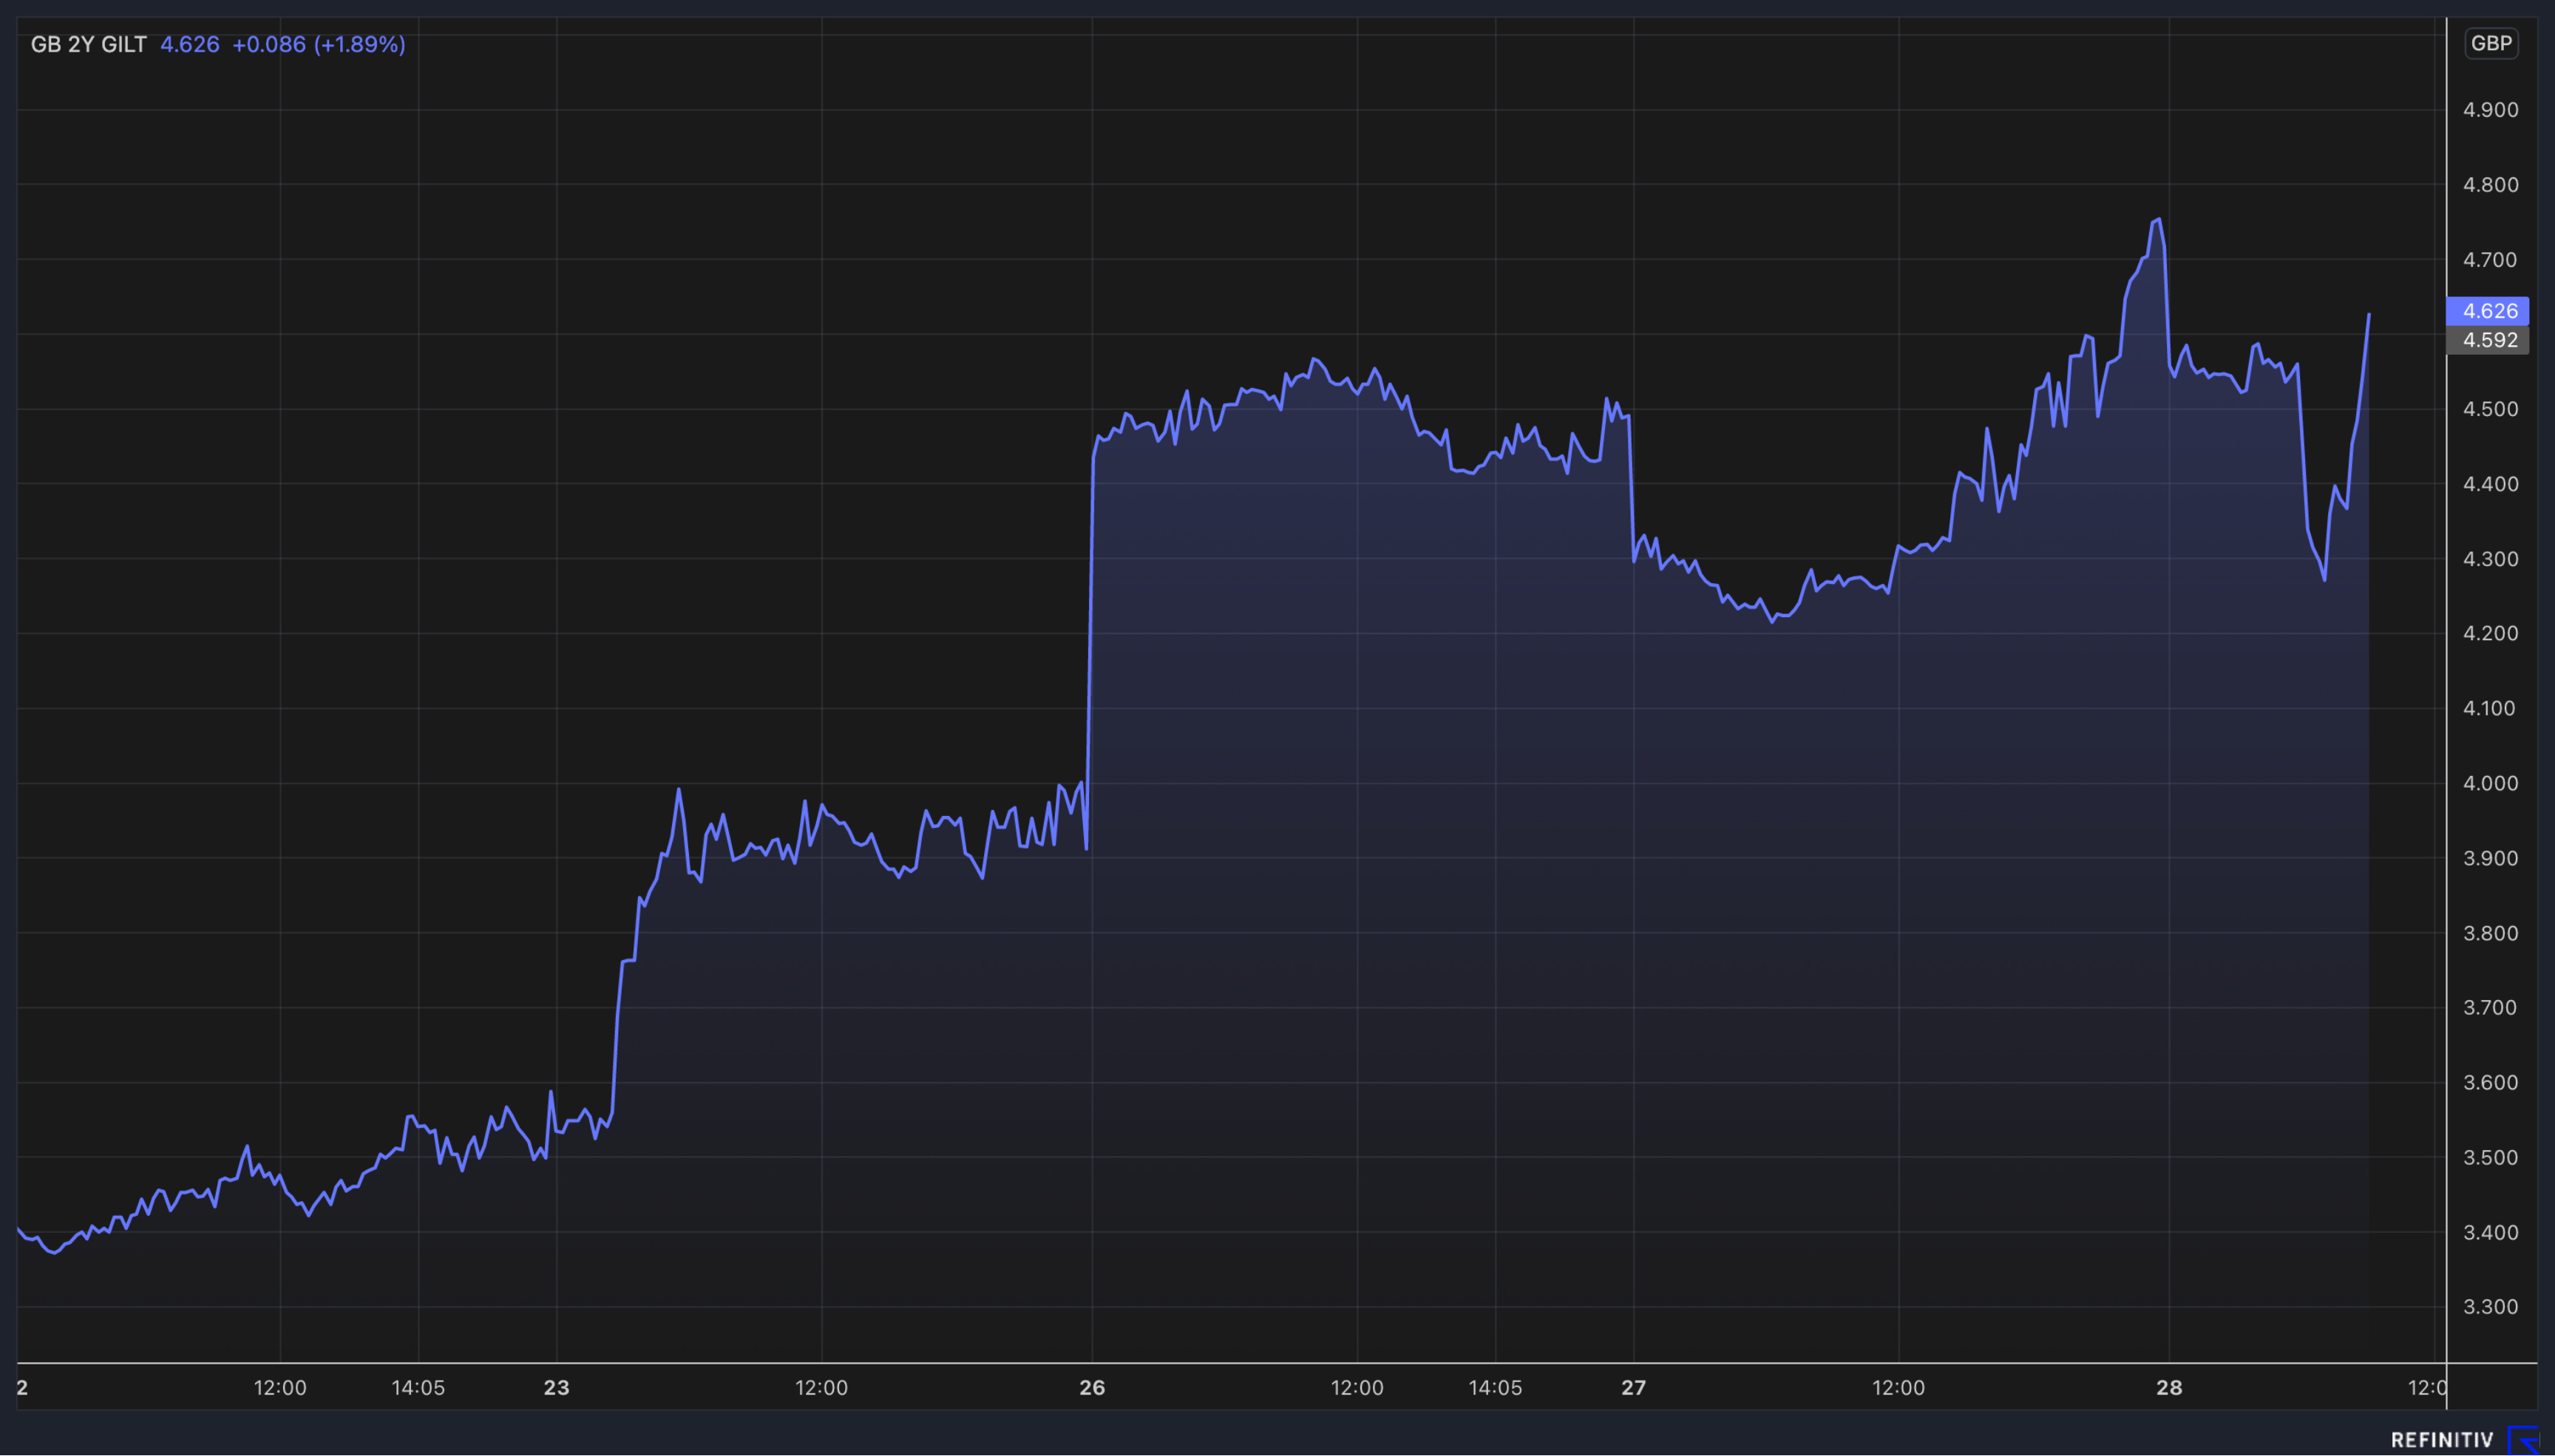Click date label 26 on time axis
This screenshot has width=2555, height=1456.
1092,1388
